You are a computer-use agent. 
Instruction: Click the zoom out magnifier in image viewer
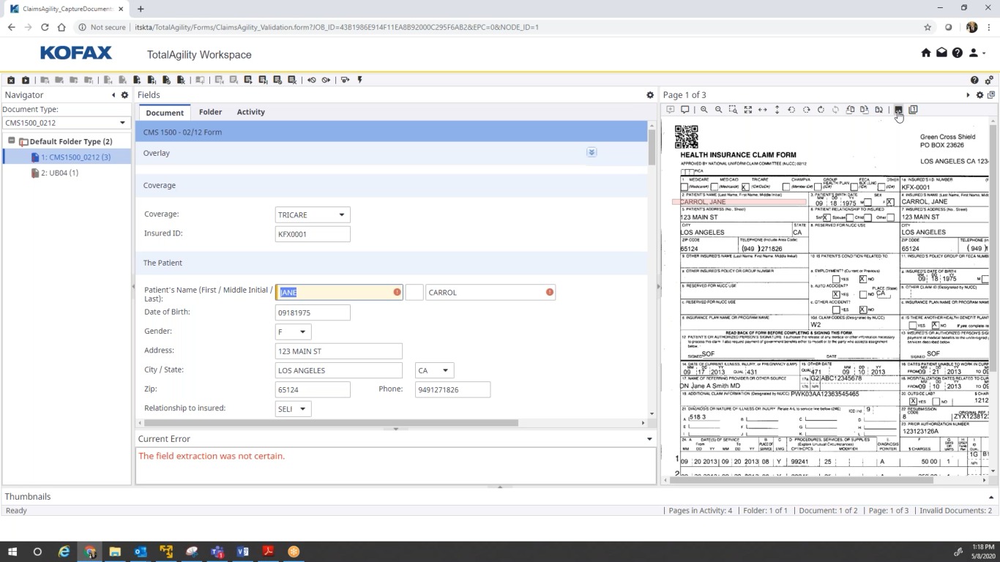pyautogui.click(x=718, y=110)
